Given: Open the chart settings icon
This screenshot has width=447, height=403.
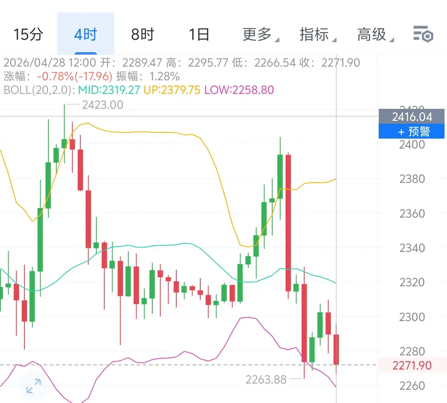Looking at the screenshot, I should tap(423, 34).
